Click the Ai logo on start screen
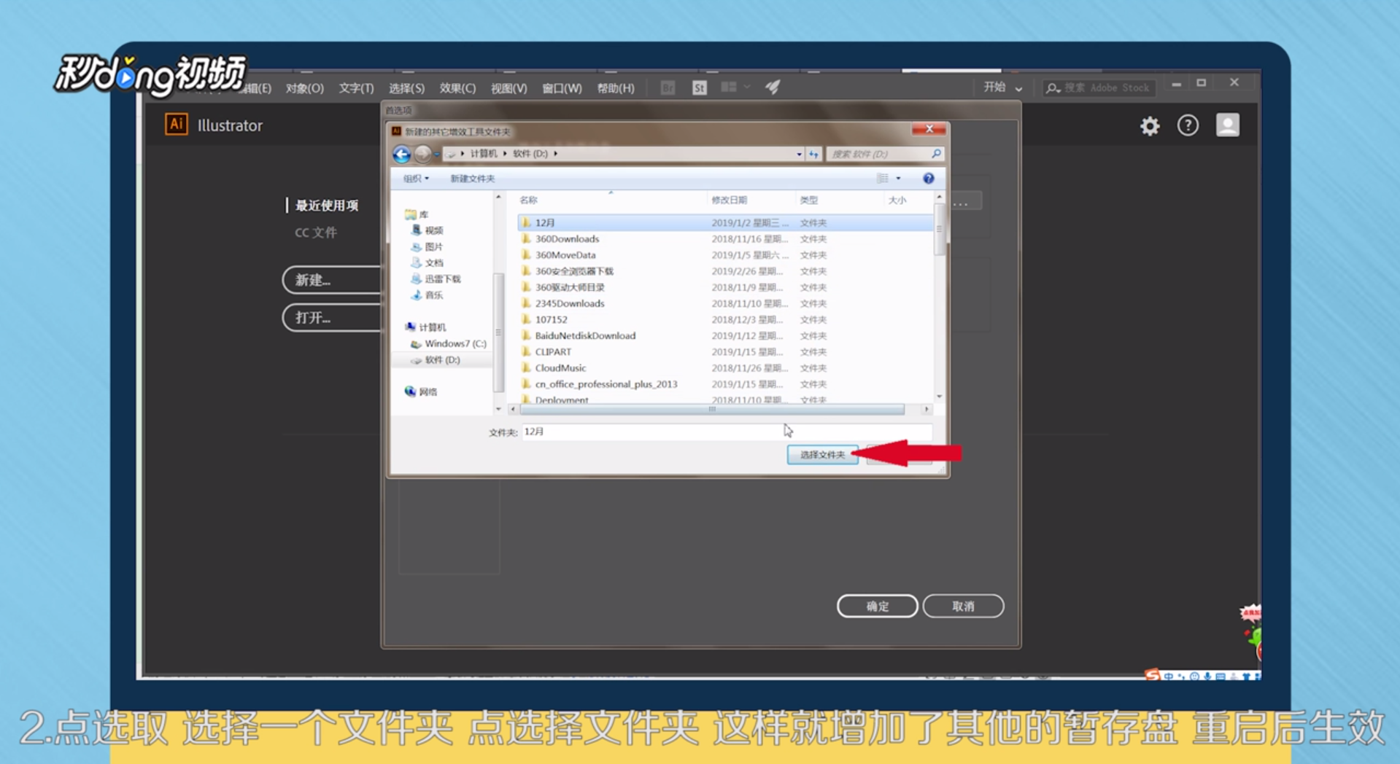Screen dimensions: 1400x764 176,125
